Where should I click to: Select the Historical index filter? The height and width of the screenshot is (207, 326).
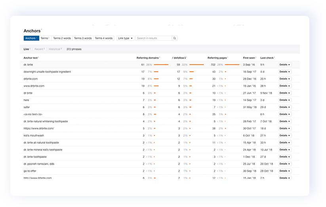[x=55, y=49]
